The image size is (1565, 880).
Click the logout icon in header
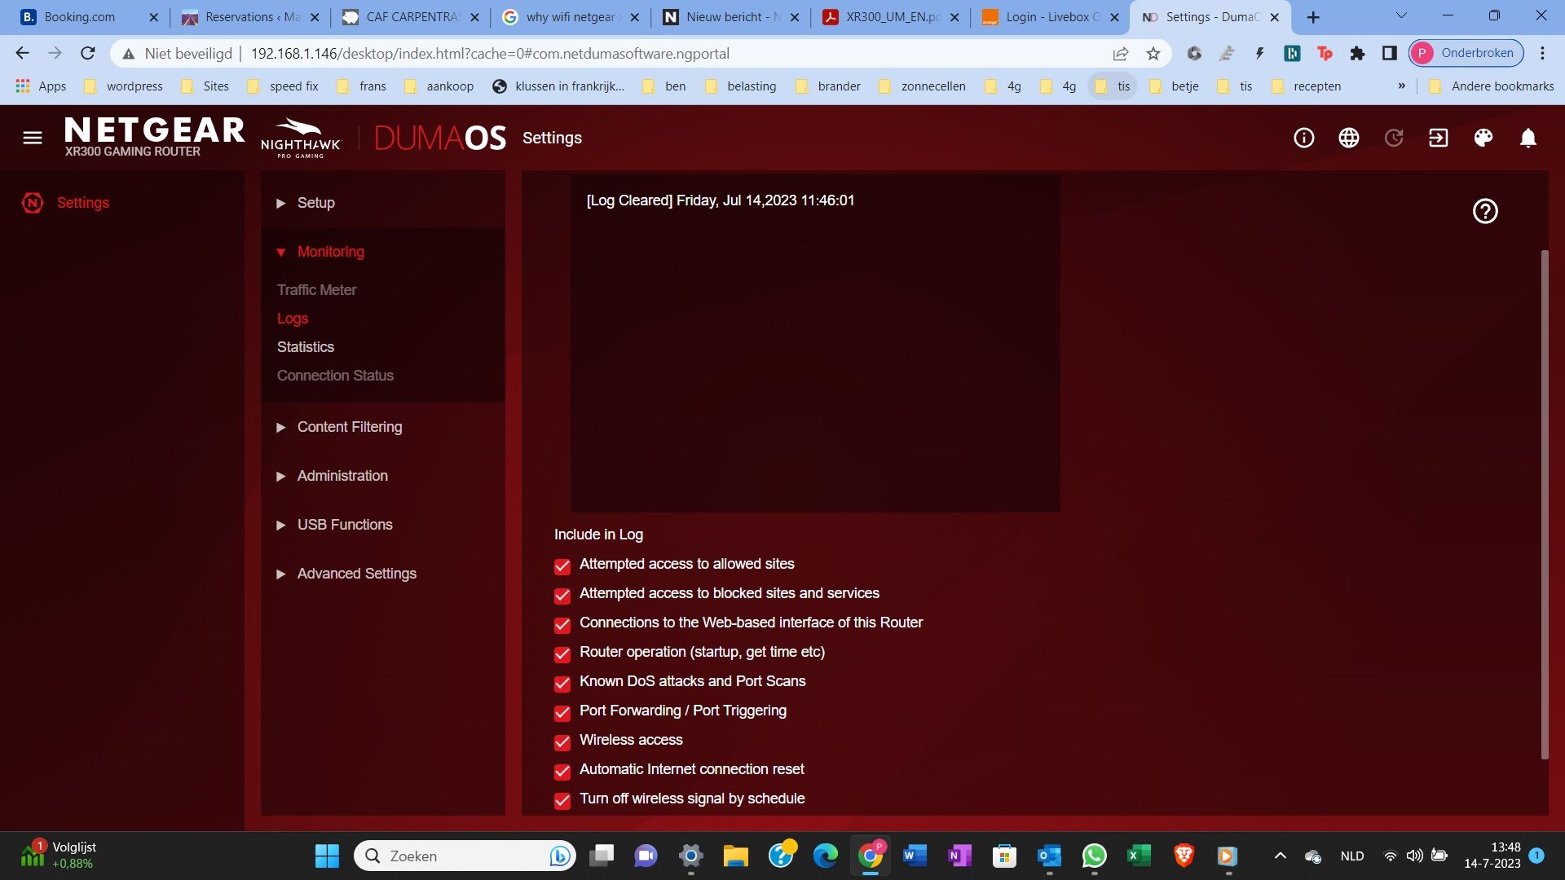(1439, 138)
